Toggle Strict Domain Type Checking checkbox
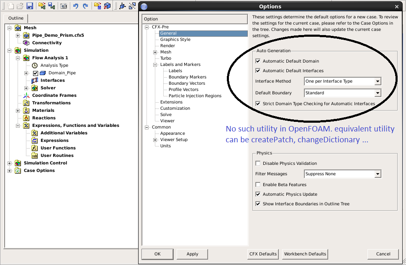This screenshot has height=265, width=406. 258,103
